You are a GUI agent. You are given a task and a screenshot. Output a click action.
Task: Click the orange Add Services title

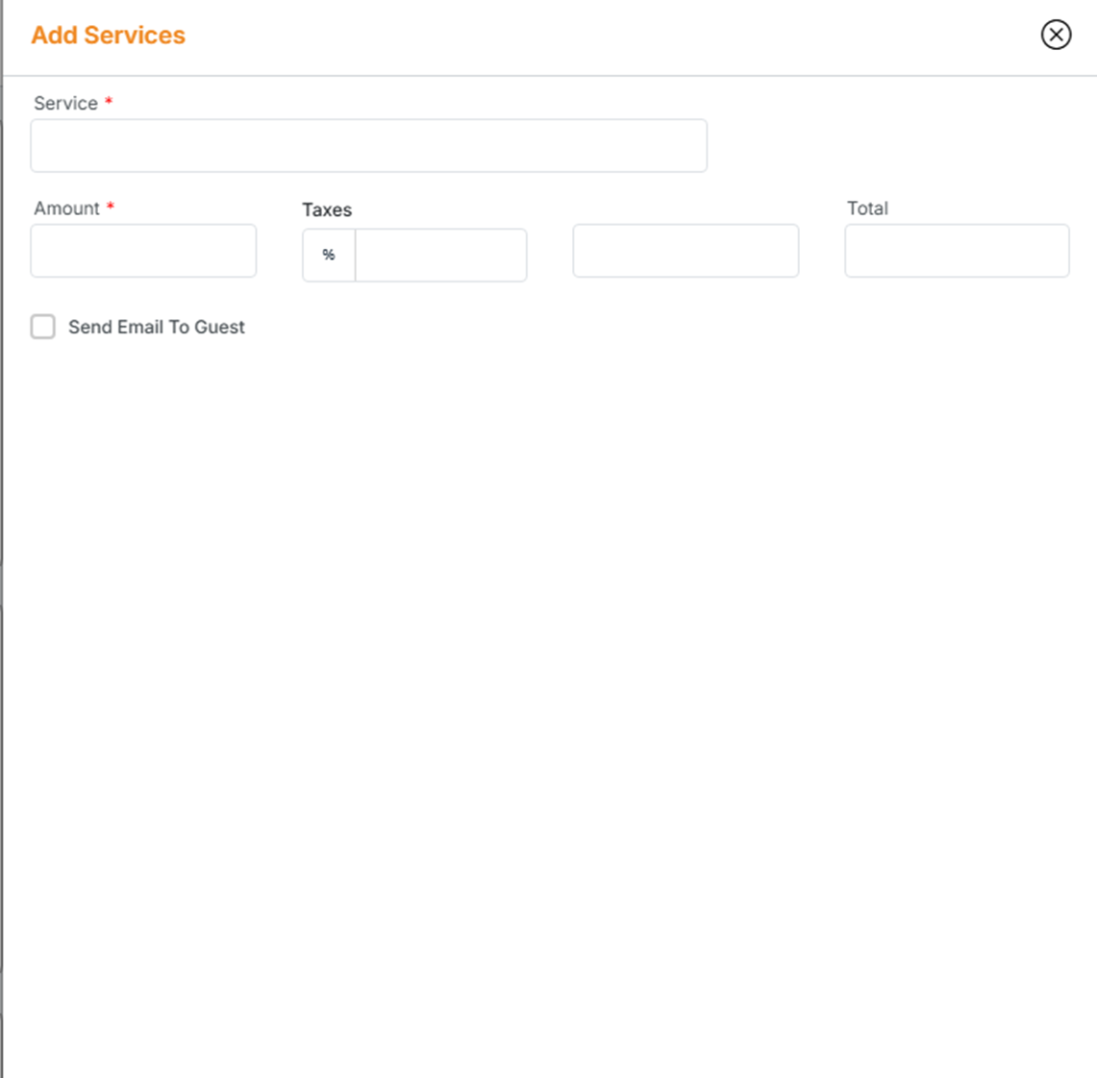pos(108,36)
